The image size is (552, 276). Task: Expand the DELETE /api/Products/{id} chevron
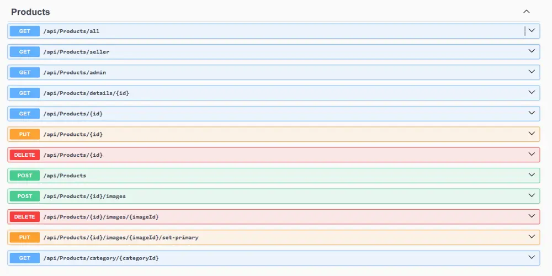[x=532, y=154]
